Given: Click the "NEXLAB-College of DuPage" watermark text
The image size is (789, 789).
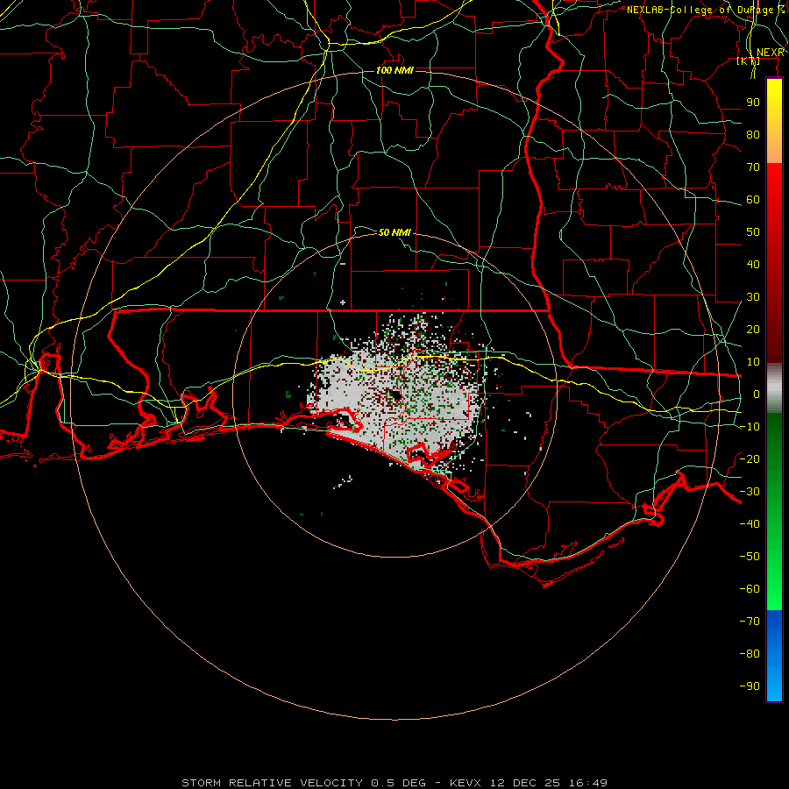Looking at the screenshot, I should tap(700, 10).
